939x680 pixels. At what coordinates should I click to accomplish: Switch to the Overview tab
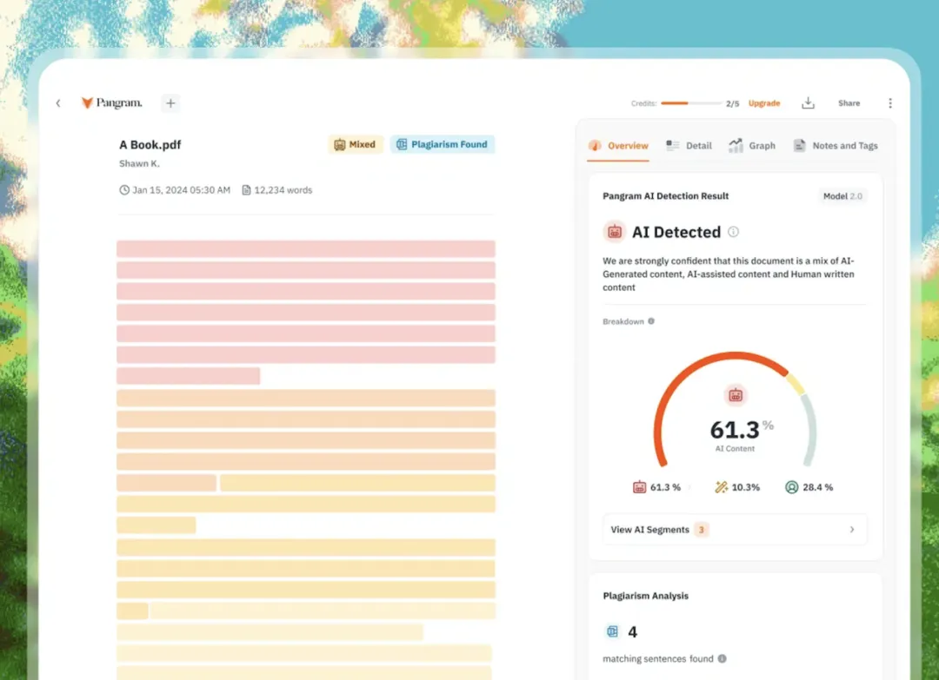pos(619,145)
